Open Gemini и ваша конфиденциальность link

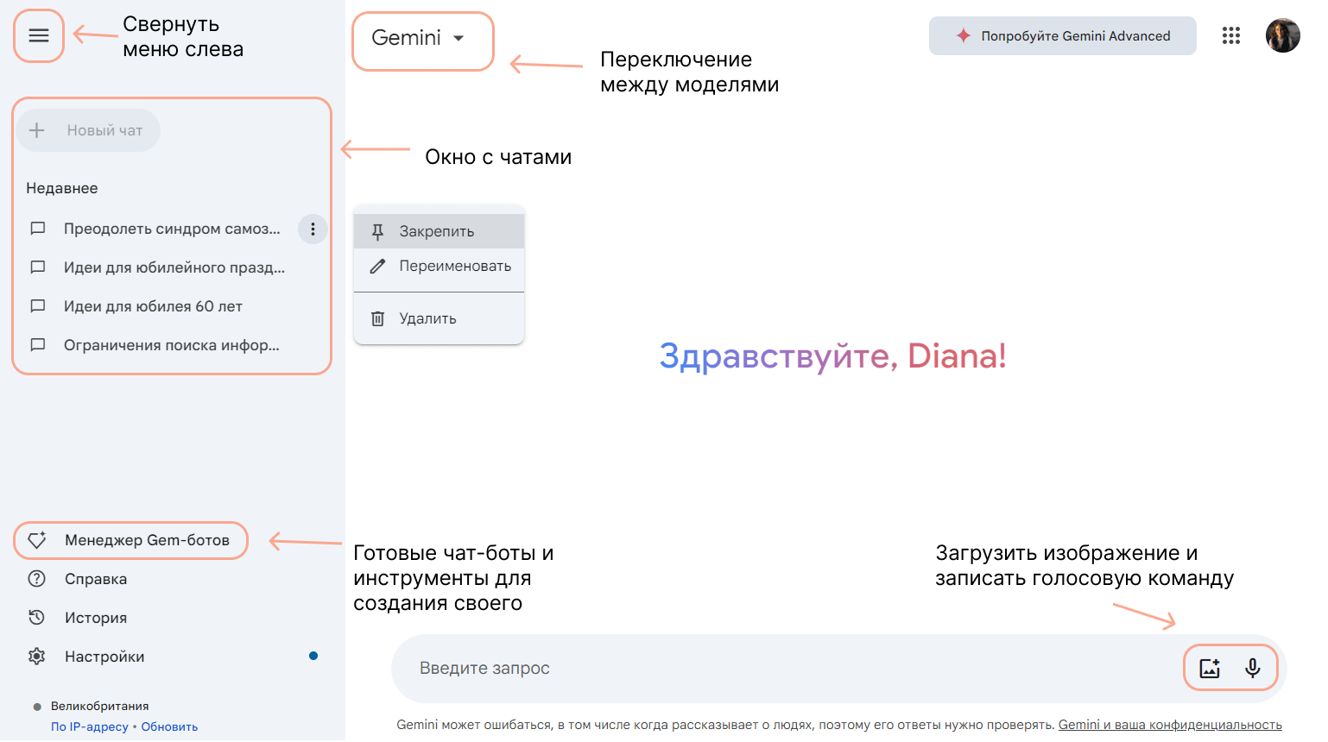tap(1169, 725)
